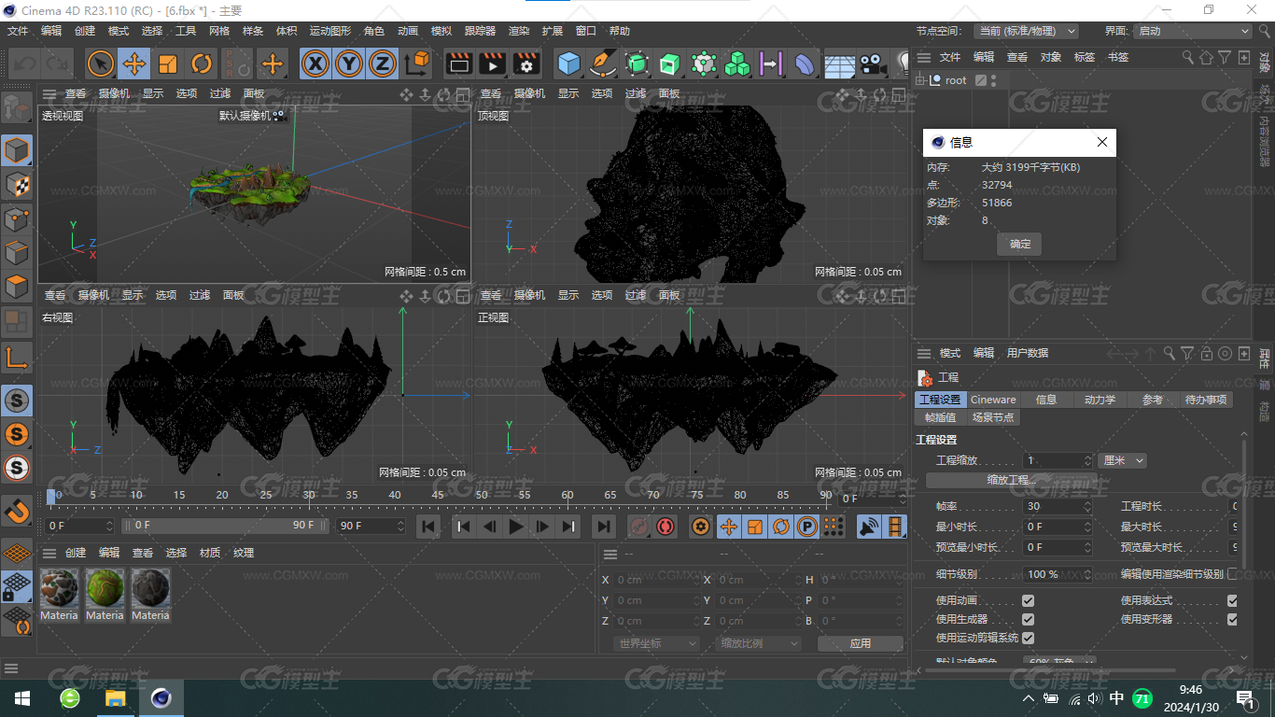Select the green grass material thumbnail

(105, 587)
